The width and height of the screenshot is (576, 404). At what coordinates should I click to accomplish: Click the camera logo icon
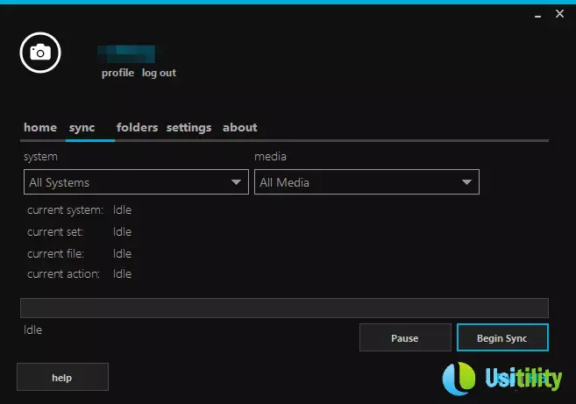tap(39, 53)
